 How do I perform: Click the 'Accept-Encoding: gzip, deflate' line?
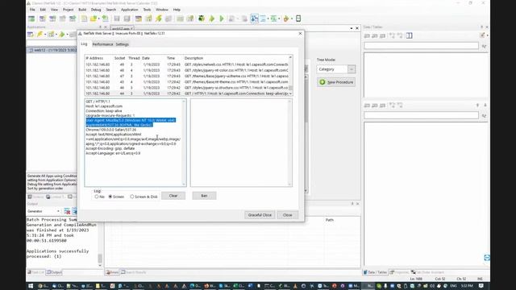point(110,148)
